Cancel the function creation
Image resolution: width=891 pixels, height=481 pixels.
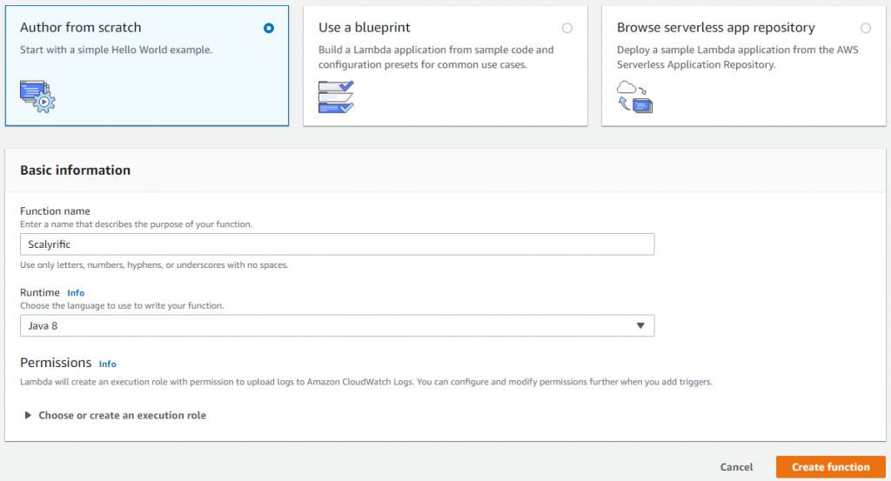pyautogui.click(x=736, y=467)
